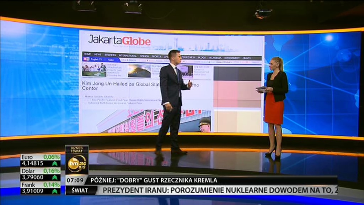Click author Markus Junianto Sihaloho link
The width and height of the screenshot is (364, 205).
[99, 96]
